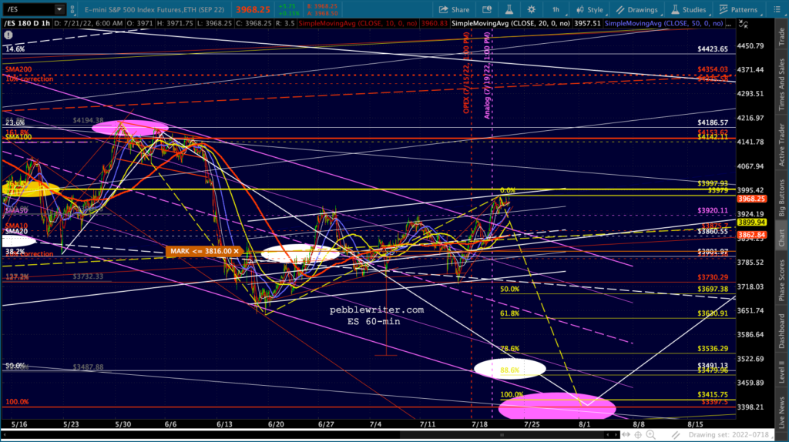This screenshot has width=789, height=442.
Task: Open the Style menu
Action: pos(589,9)
